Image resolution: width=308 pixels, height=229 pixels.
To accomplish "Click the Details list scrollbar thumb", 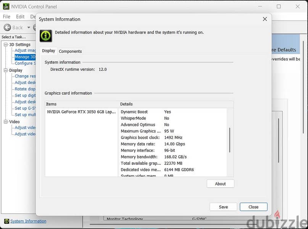I will pyautogui.click(x=229, y=140).
